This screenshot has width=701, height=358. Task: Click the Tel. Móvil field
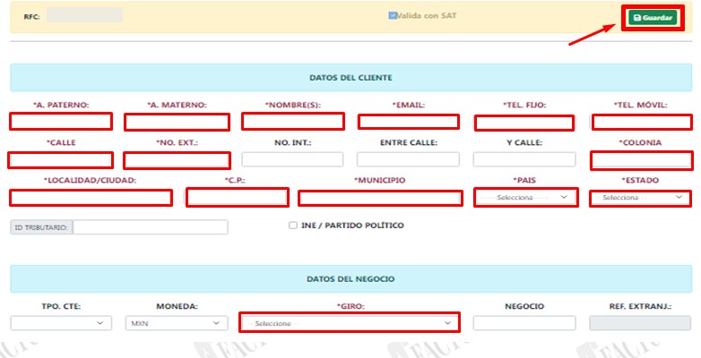(x=642, y=123)
